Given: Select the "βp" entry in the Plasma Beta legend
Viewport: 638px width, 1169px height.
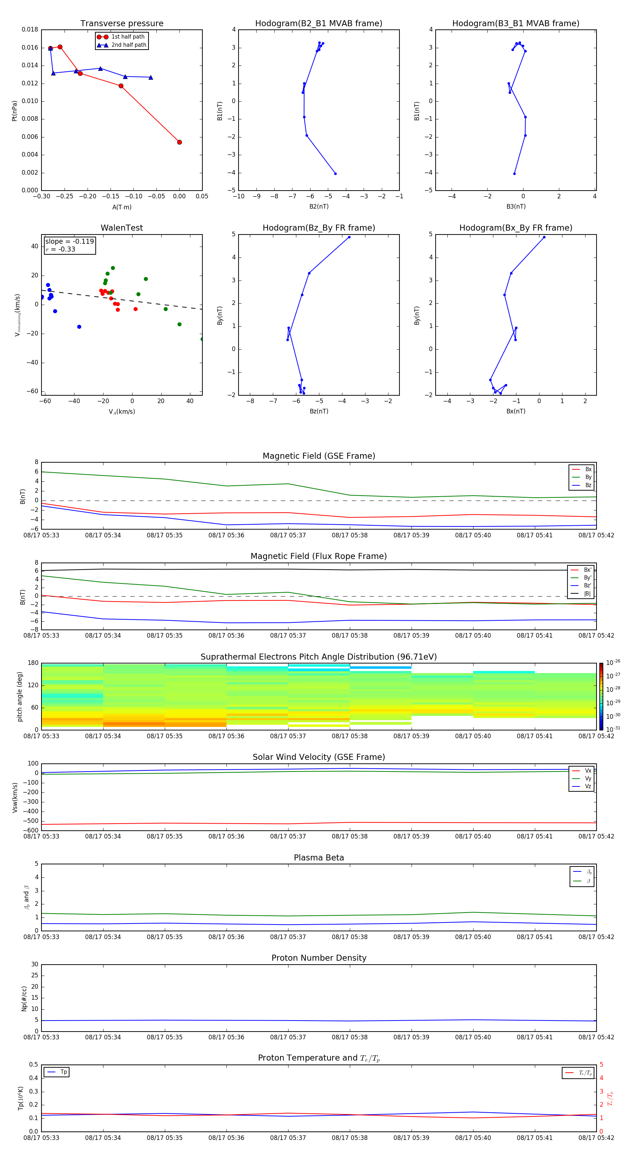Looking at the screenshot, I should (582, 872).
